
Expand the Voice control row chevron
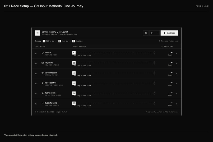pyautogui.click(x=177, y=84)
